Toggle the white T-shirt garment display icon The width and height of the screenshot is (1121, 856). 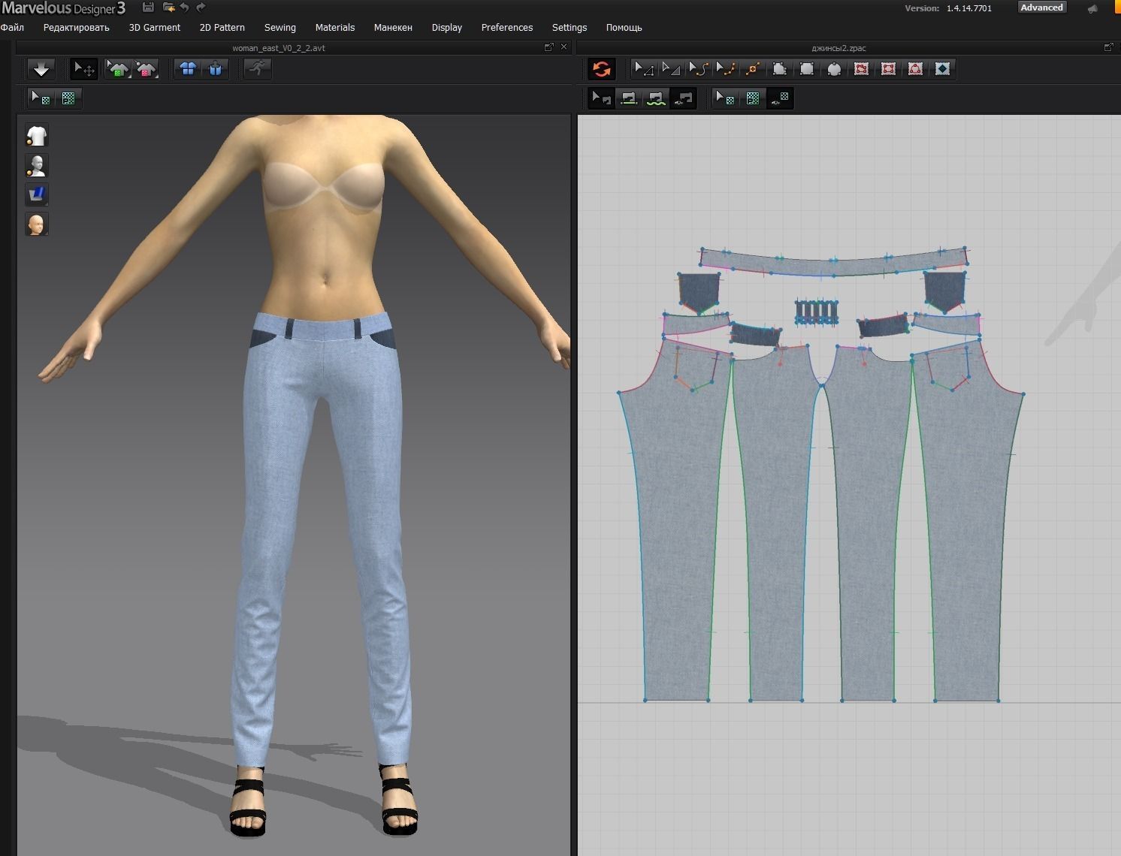point(37,136)
